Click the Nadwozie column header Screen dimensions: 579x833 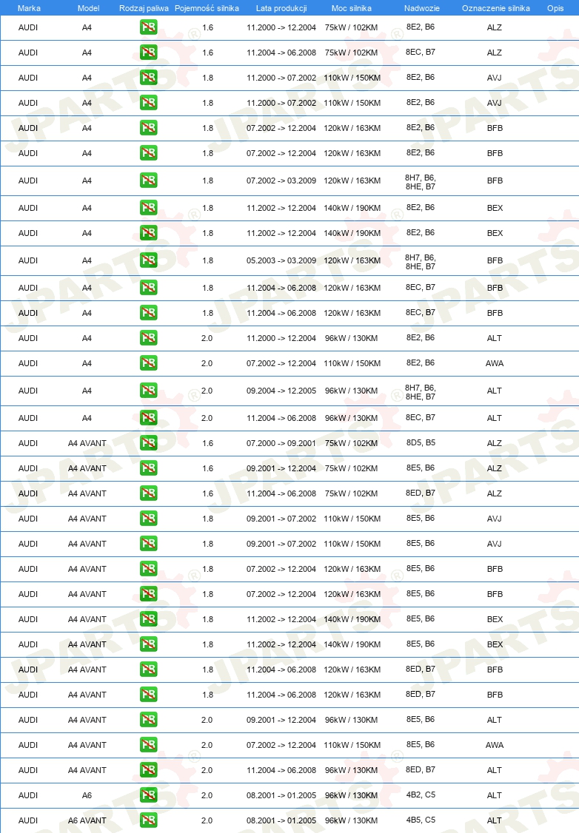click(x=421, y=8)
